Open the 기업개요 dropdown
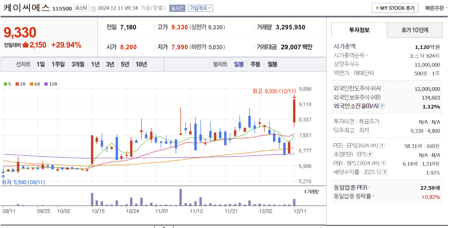Screen dimensions: 452x228 coord(200,8)
